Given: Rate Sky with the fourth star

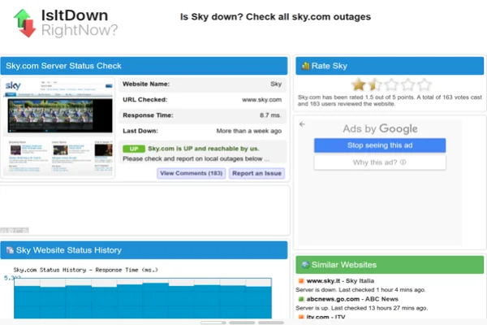Looking at the screenshot, I should pyautogui.click(x=407, y=84).
